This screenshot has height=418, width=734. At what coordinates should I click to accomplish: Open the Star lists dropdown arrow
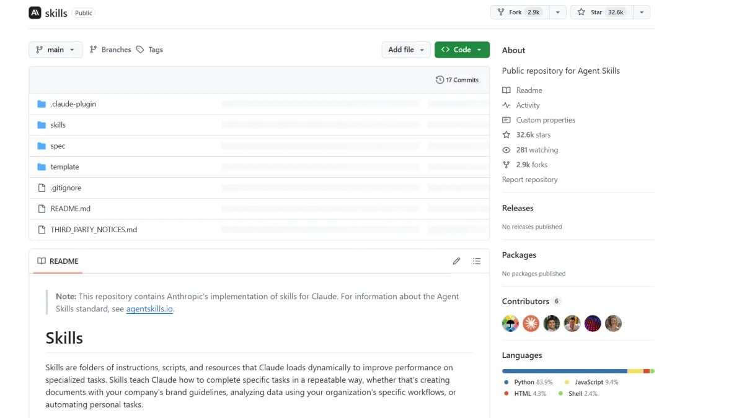[x=642, y=12]
